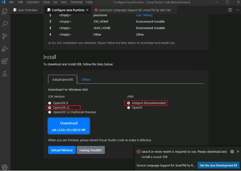Split the editor to the right
Image resolution: width=241 pixels, height=171 pixels.
230,10
